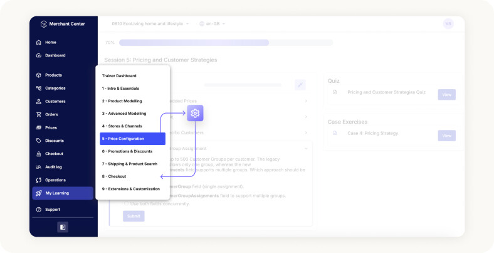The width and height of the screenshot is (494, 253).
Task: View Case 4: Pricing Strategy exercise
Action: point(447,136)
